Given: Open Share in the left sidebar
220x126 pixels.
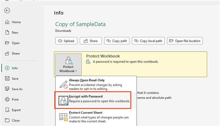Looking at the screenshot, I should pos(16,53).
